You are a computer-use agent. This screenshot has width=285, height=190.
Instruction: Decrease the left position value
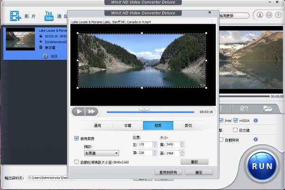(155, 146)
